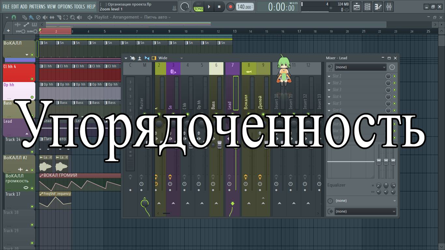Open the Piano roll from top toolbar

coord(378,7)
